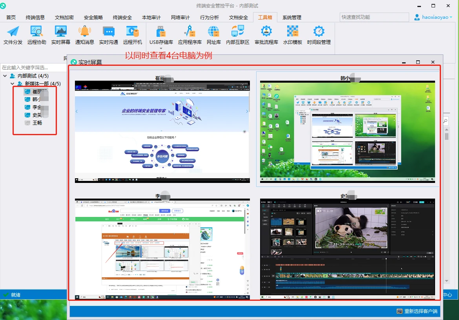
Task: Open the 实时屏幕 live screen tool
Action: pos(60,35)
